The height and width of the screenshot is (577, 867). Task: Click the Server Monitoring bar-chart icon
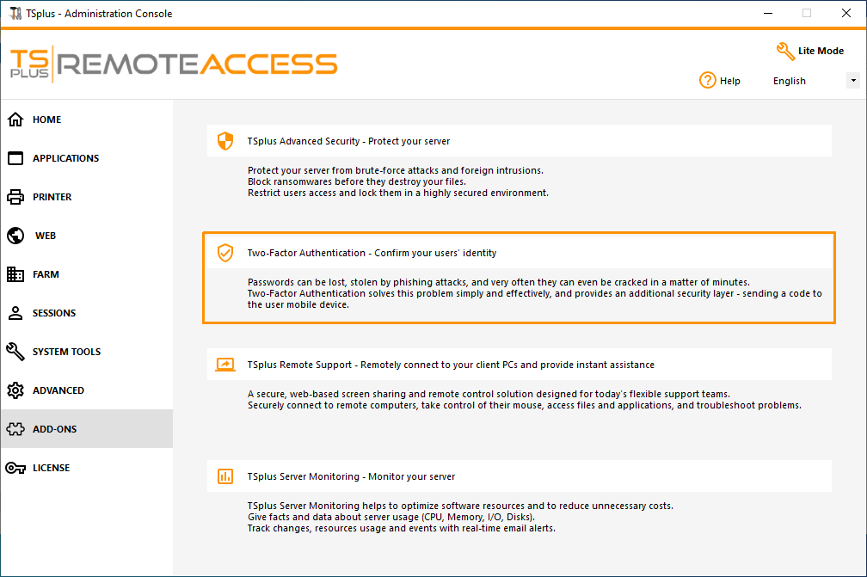point(224,476)
